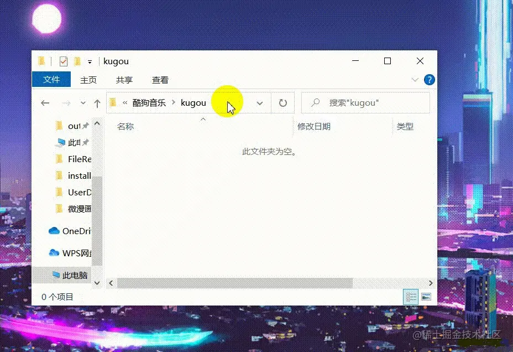This screenshot has height=352, width=513.
Task: Switch to details view icon
Action: point(411,297)
